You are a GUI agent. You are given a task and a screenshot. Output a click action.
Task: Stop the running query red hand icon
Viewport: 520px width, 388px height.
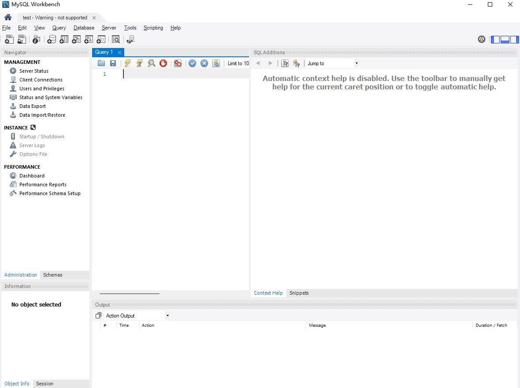[163, 63]
